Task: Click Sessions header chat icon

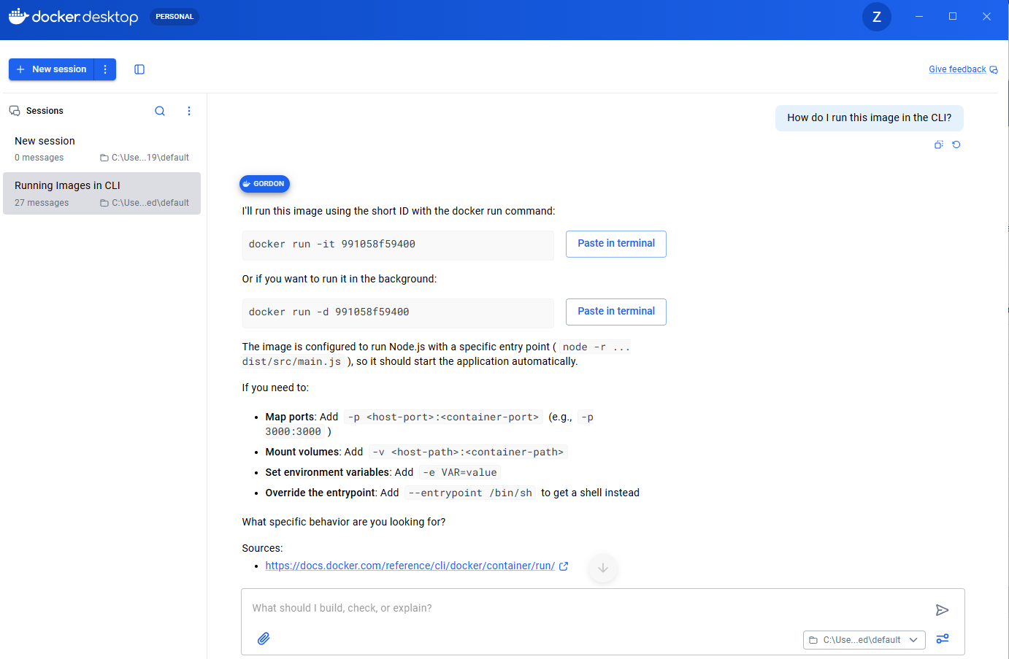Action: [x=15, y=111]
